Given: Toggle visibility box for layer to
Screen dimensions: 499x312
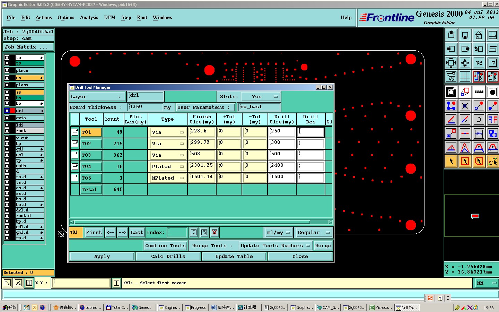Looking at the screenshot, I should coord(7,58).
